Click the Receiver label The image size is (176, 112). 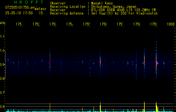tap(58, 10)
